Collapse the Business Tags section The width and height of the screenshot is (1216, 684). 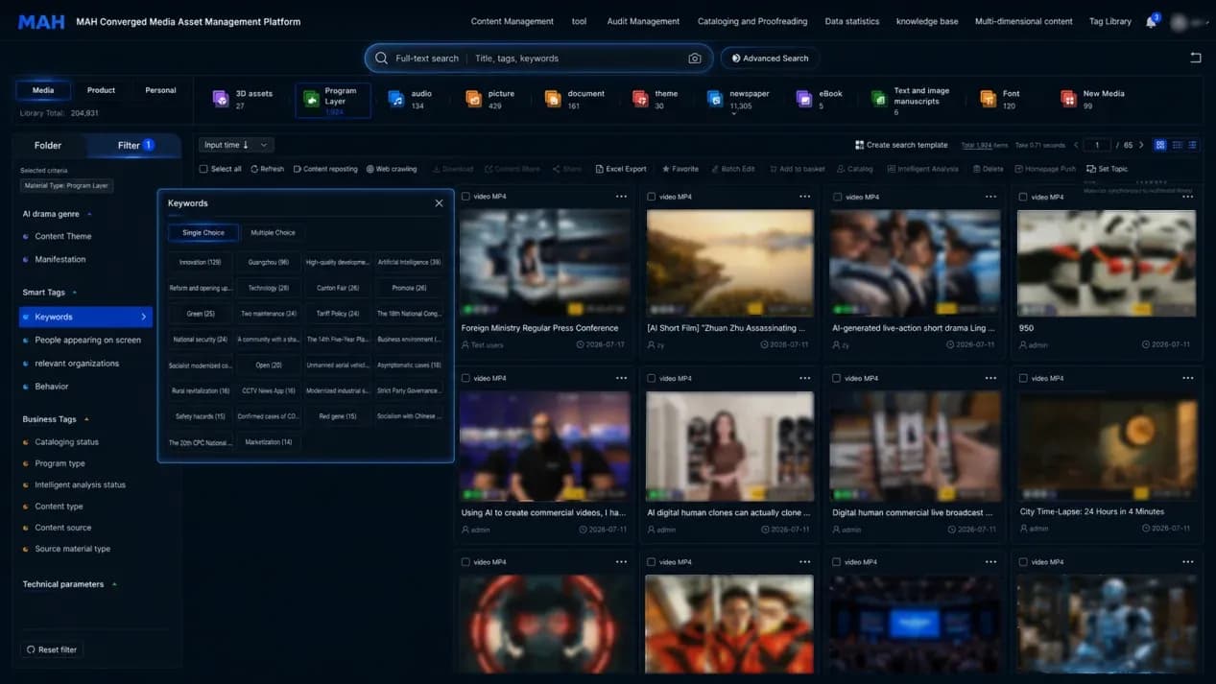click(86, 419)
